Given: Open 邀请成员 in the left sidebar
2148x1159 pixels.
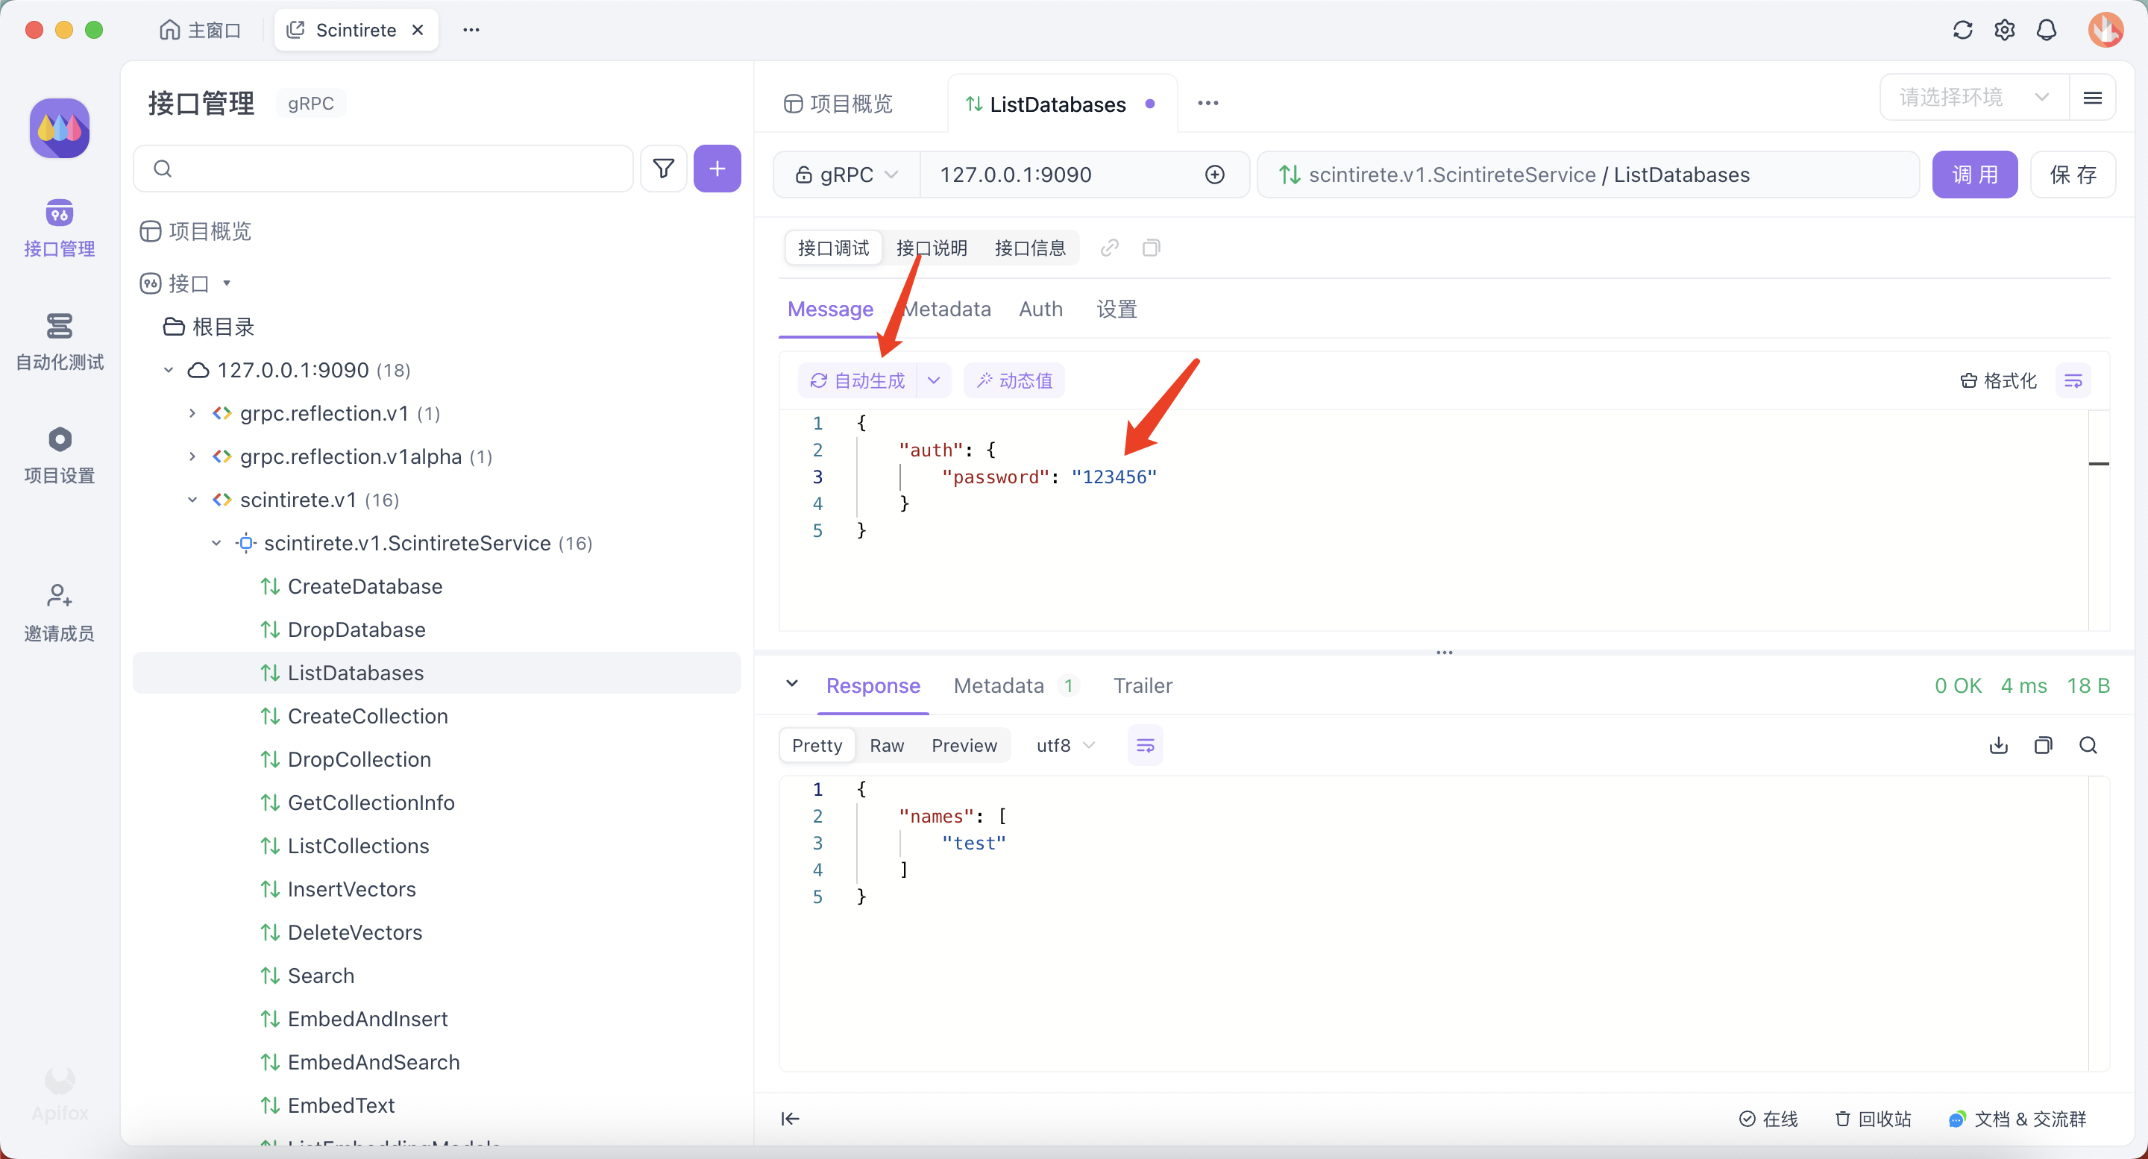Looking at the screenshot, I should click(x=59, y=612).
